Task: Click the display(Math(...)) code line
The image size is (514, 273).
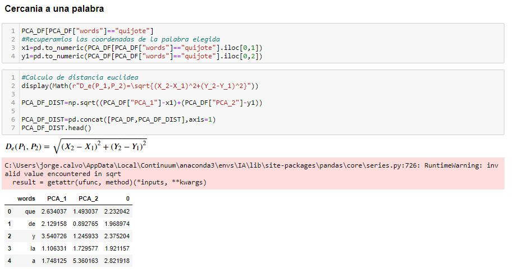Action: tap(140, 86)
